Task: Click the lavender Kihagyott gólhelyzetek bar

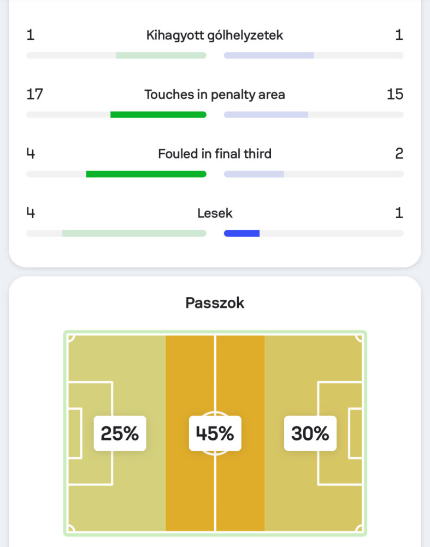Action: pyautogui.click(x=269, y=55)
